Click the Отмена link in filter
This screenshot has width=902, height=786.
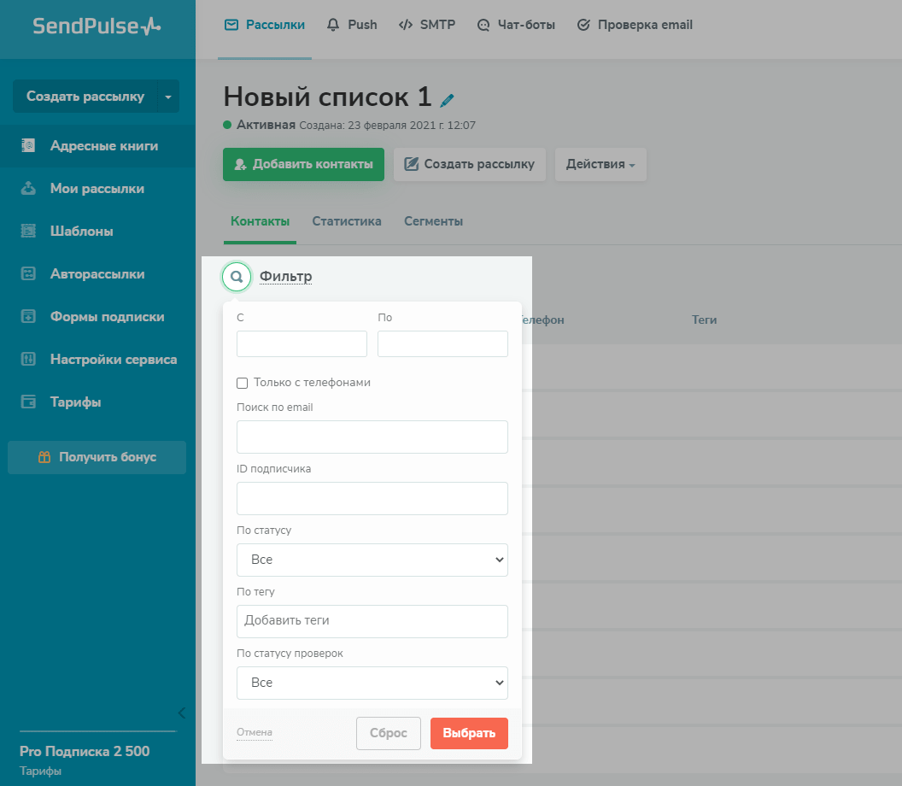coord(255,732)
